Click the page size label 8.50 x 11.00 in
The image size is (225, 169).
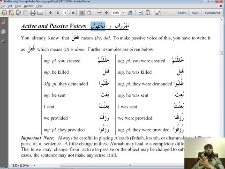point(21,165)
